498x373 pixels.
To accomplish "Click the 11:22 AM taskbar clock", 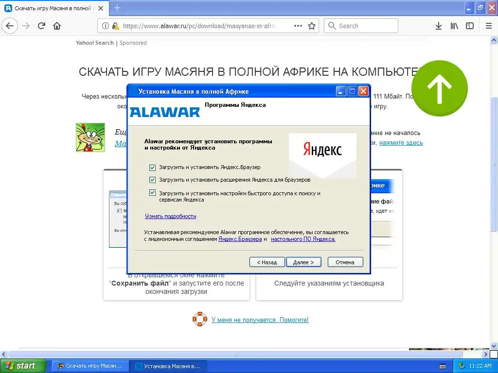I will point(480,366).
